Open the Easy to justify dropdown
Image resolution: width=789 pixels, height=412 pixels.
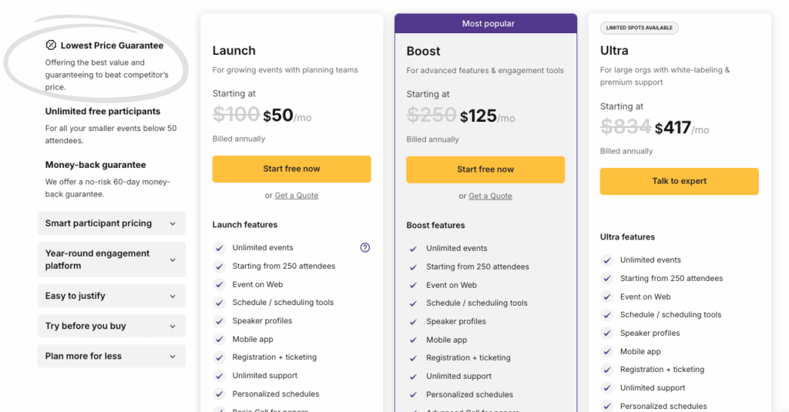(112, 296)
